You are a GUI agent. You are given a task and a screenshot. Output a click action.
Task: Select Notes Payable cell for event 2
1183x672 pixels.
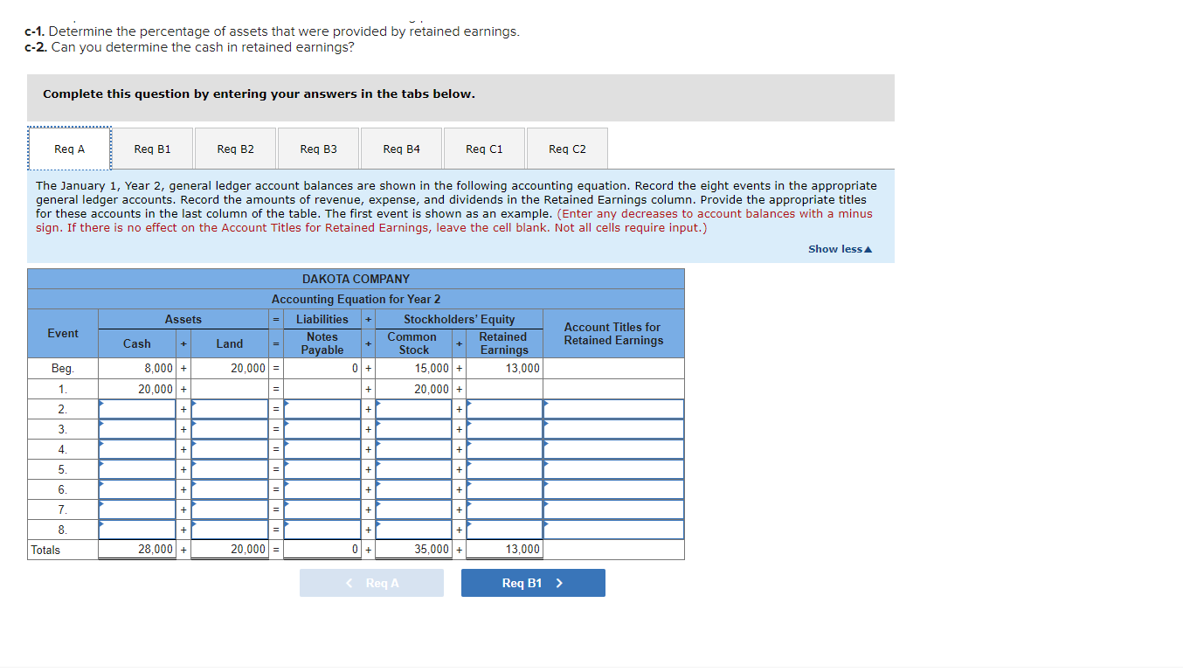[322, 409]
